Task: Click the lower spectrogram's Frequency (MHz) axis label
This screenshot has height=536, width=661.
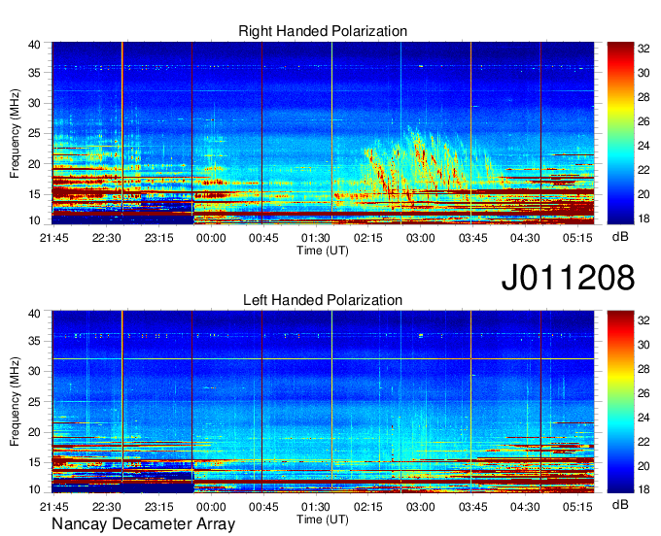Action: (x=15, y=402)
